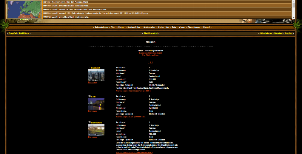Click Alle Städte auflisten
Screen dimensions: 302x154
click(x=151, y=55)
